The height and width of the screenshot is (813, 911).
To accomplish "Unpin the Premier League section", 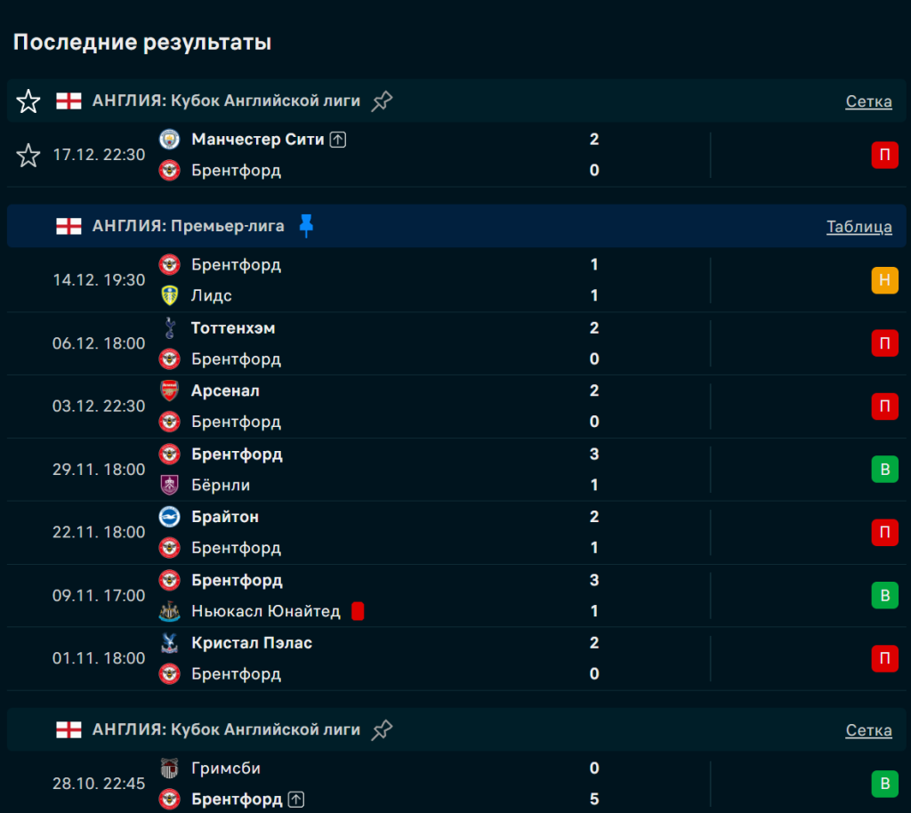I will coord(306,226).
